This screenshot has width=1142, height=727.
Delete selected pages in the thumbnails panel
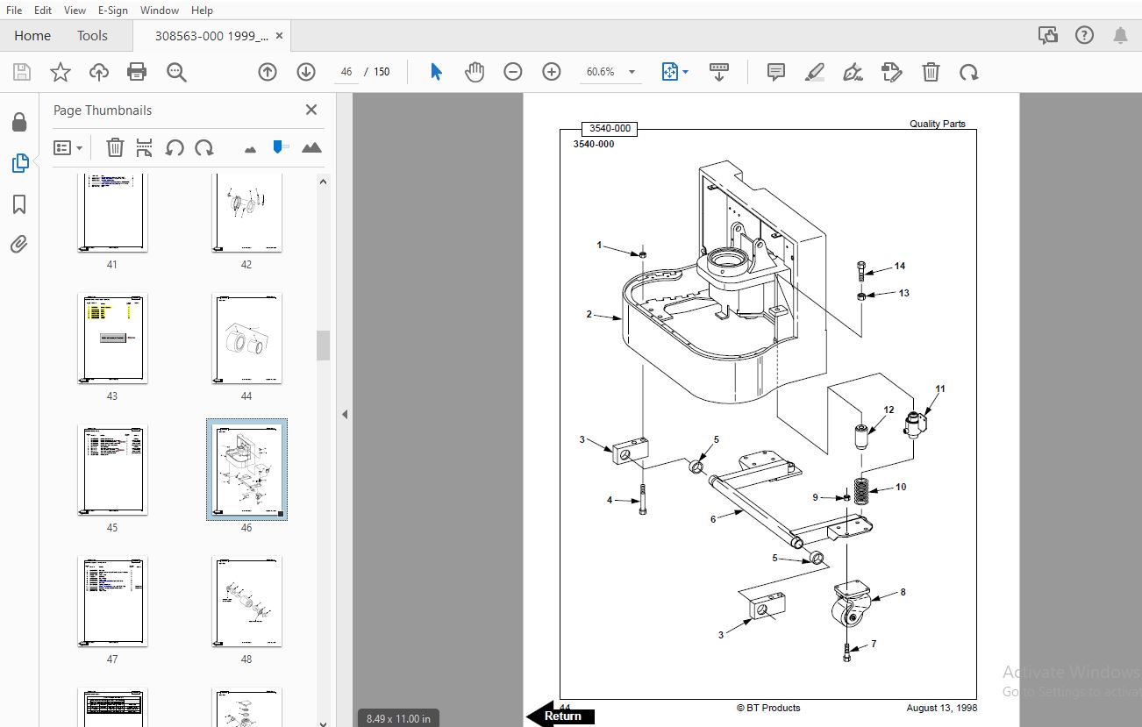coord(115,147)
